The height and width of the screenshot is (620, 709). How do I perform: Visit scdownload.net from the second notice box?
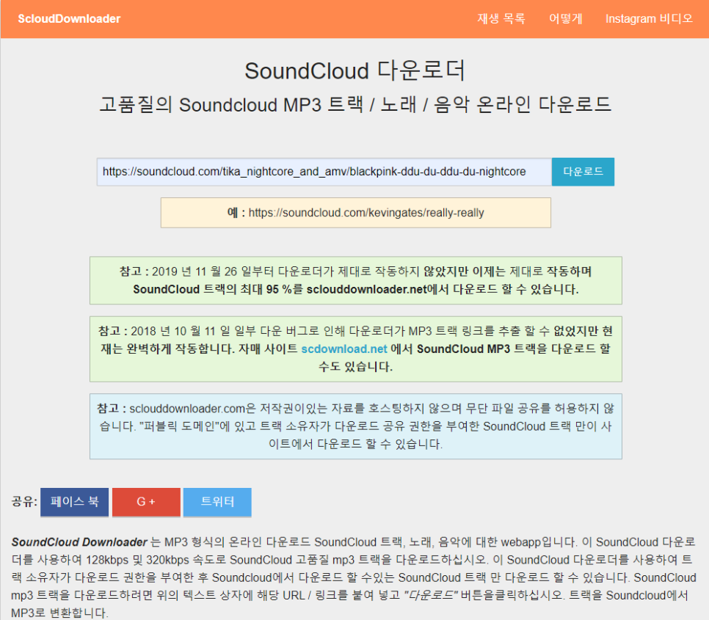pos(343,349)
